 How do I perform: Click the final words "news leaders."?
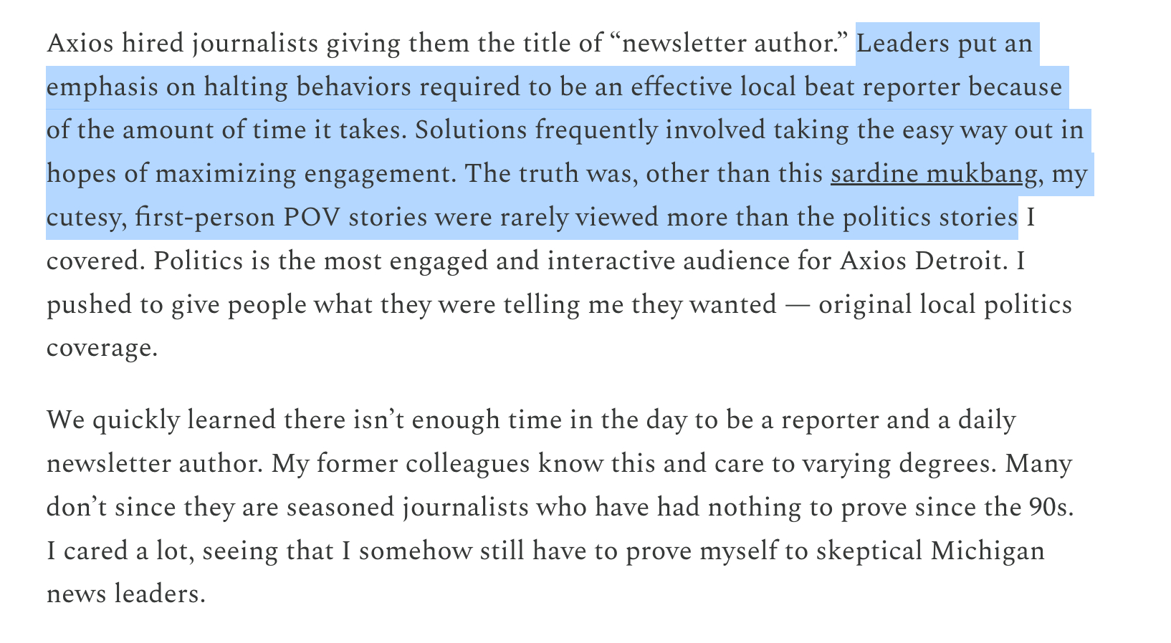click(125, 594)
